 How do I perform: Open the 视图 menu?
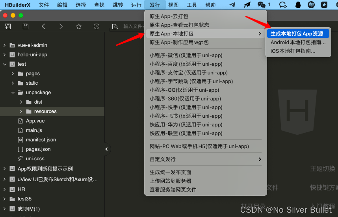click(x=173, y=5)
